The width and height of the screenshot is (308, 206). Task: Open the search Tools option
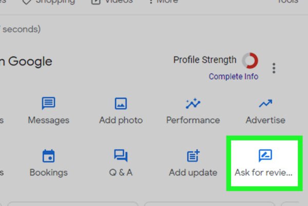click(x=287, y=2)
